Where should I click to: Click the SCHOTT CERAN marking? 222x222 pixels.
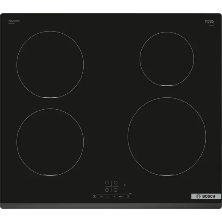[x=210, y=22]
